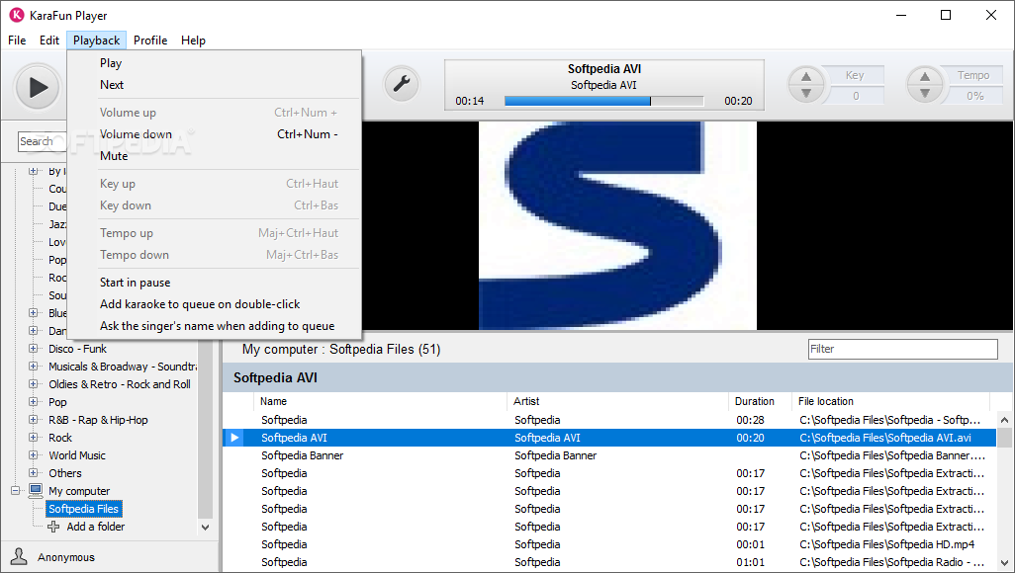Screen dimensions: 1015x573
Task: Click the Search box
Action: (x=43, y=141)
